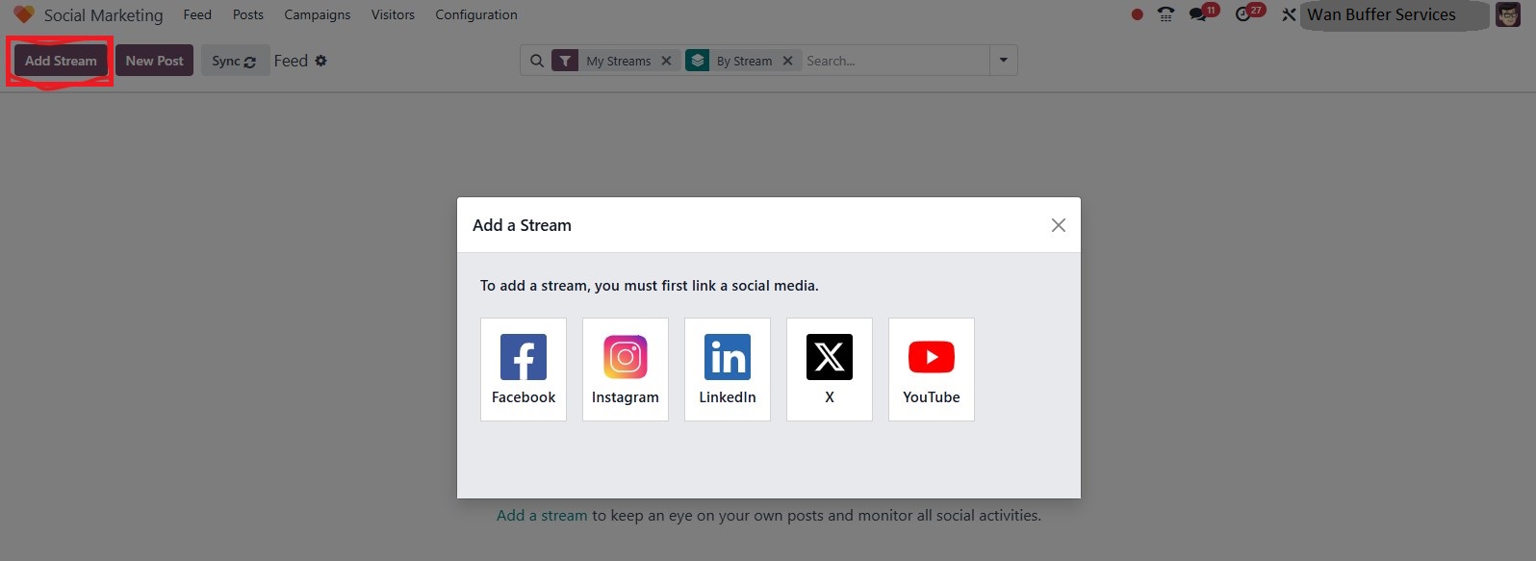Click the 'Instagram' label text

tap(626, 397)
